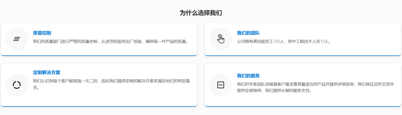Click the text-lines icon beside 质量控制

[x=17, y=39]
